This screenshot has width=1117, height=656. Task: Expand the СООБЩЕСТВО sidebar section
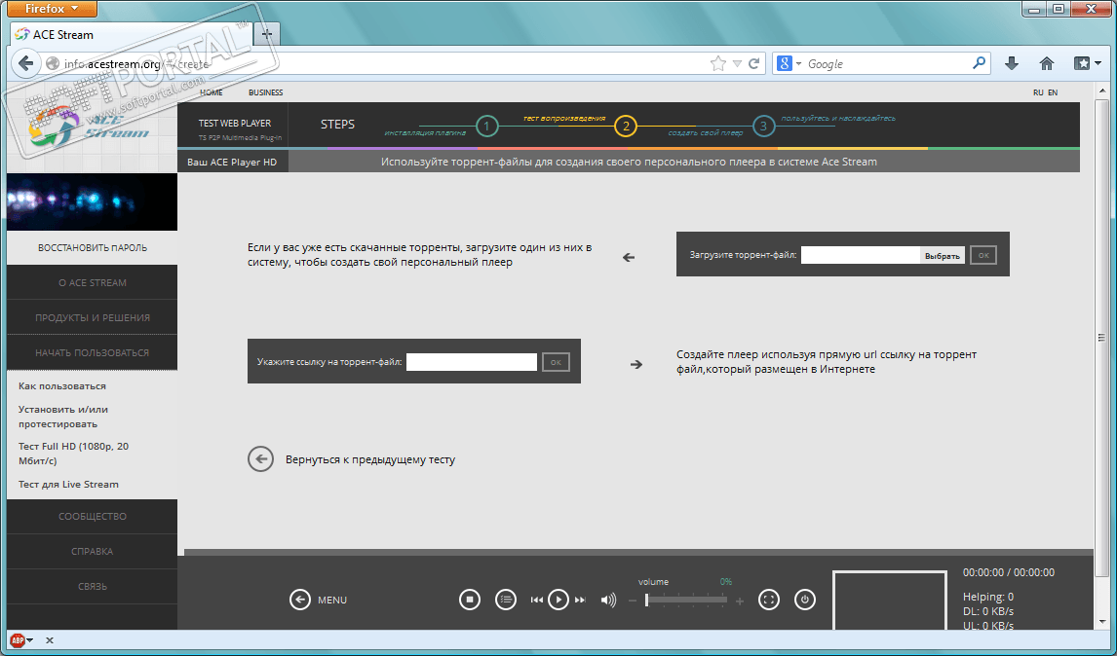click(93, 517)
